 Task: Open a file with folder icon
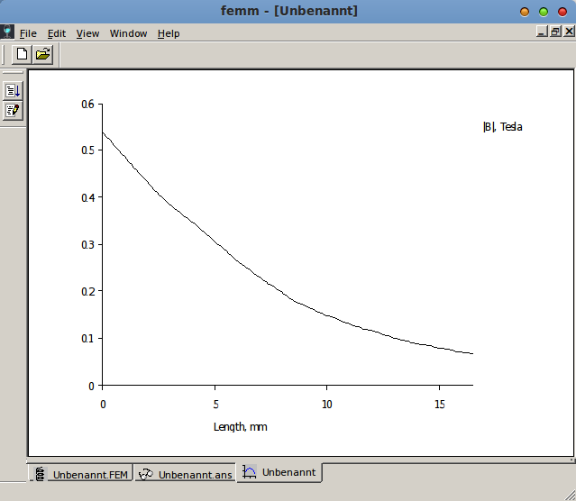point(43,54)
